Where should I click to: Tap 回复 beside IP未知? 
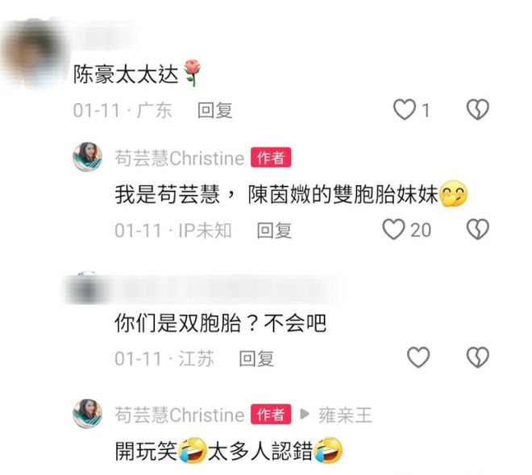tap(274, 230)
